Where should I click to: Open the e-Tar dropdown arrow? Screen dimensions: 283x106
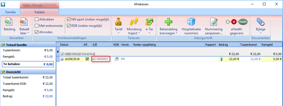tap(149, 33)
